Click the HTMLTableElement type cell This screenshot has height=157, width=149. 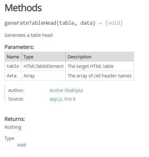click(x=44, y=66)
